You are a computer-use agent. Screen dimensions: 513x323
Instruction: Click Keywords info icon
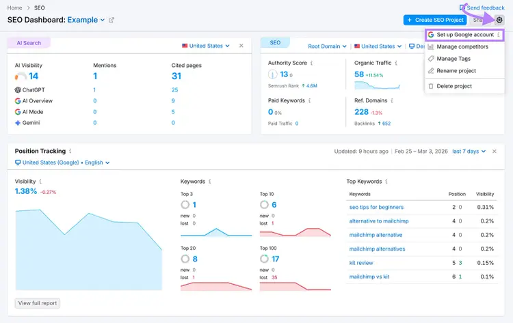click(x=210, y=181)
